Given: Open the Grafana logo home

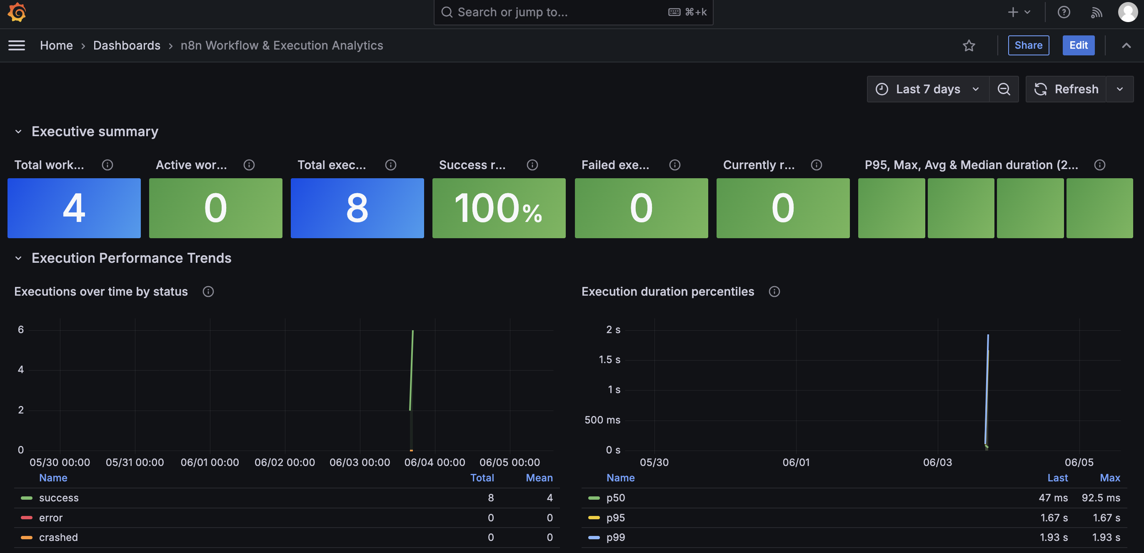Looking at the screenshot, I should pyautogui.click(x=17, y=12).
